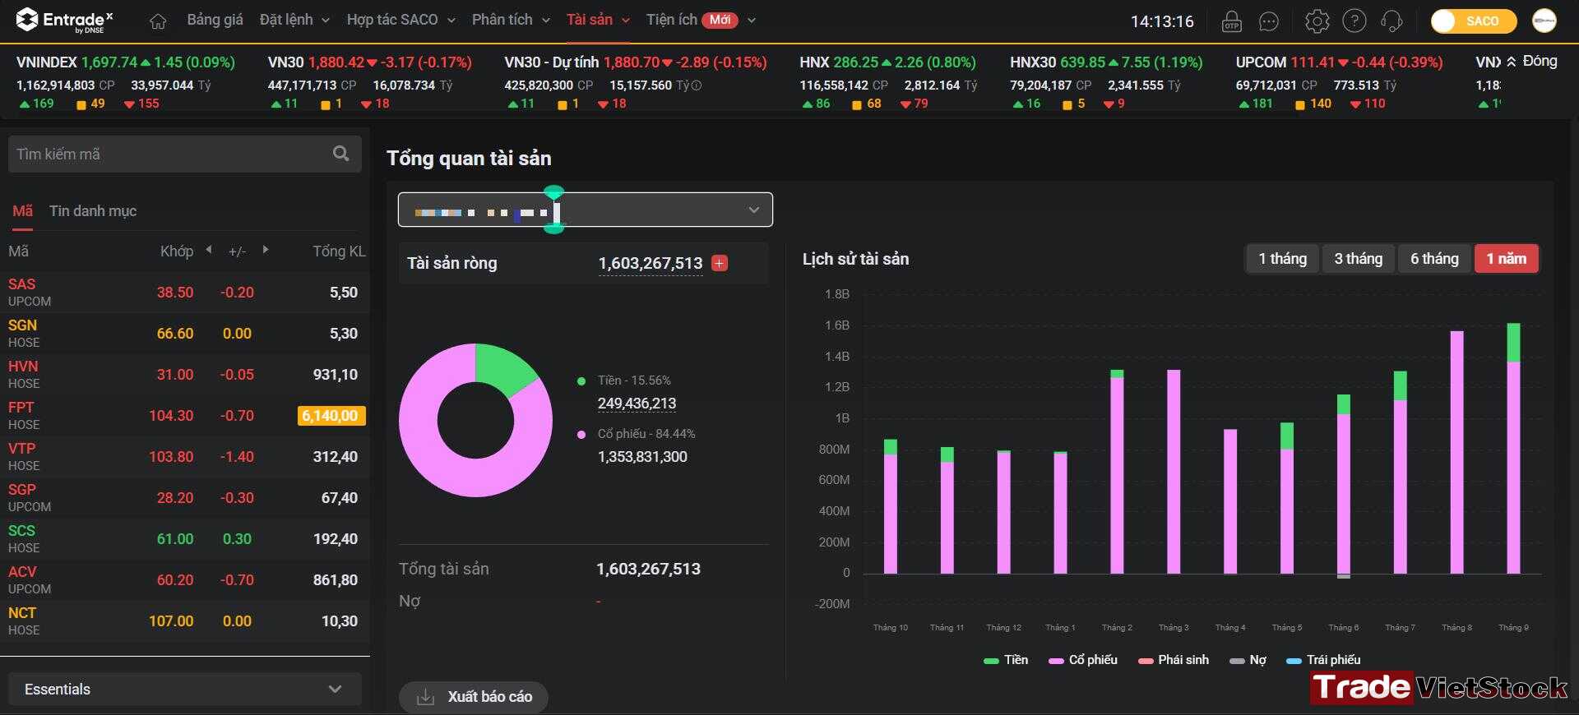Click the red plus beside net assets
1579x715 pixels.
tap(720, 263)
